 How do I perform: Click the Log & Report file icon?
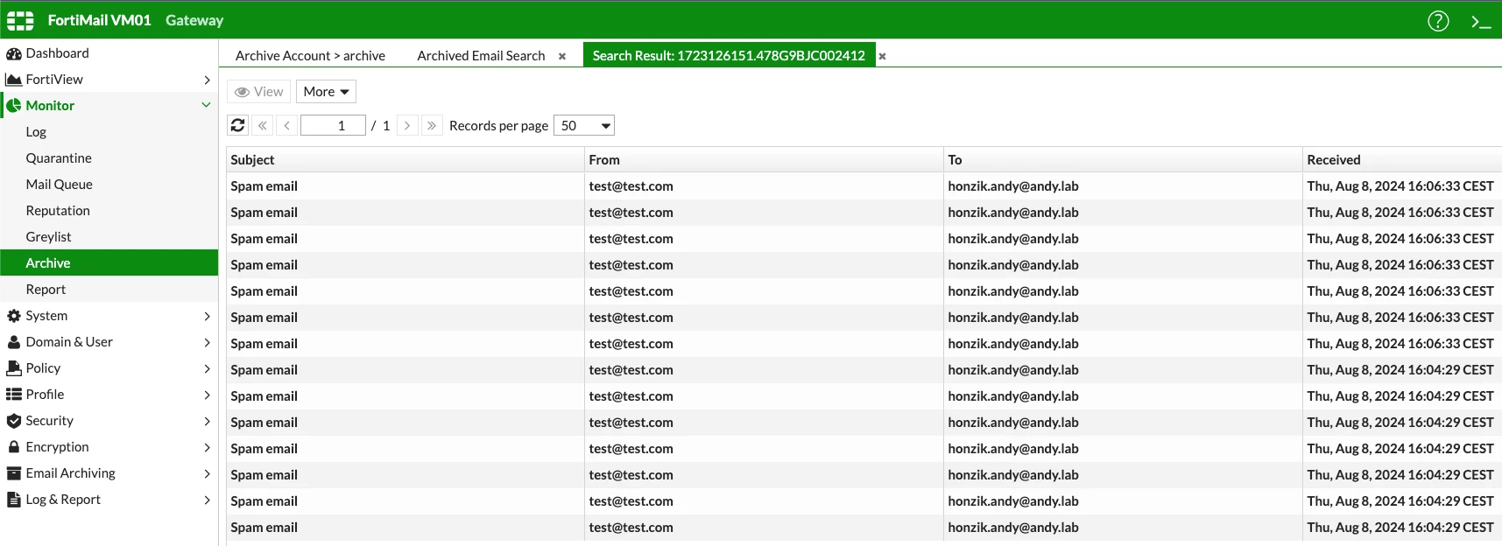click(14, 500)
